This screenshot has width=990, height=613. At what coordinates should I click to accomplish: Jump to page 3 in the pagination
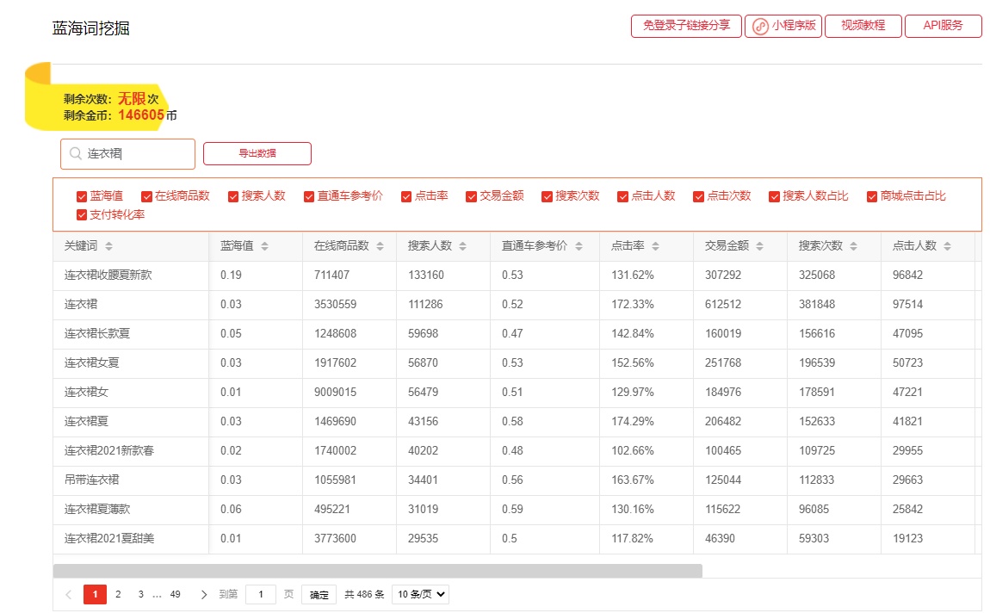140,594
